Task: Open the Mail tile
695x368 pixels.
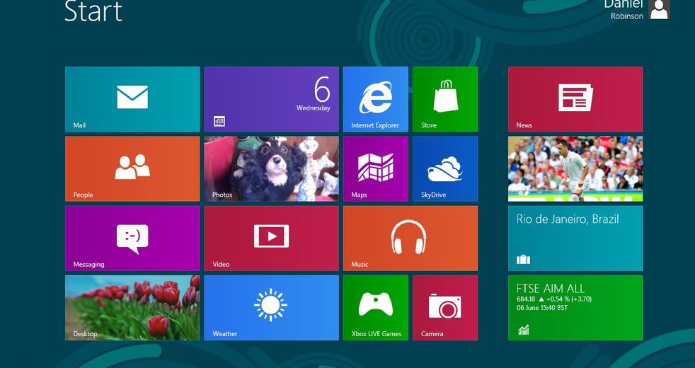Action: pos(132,99)
